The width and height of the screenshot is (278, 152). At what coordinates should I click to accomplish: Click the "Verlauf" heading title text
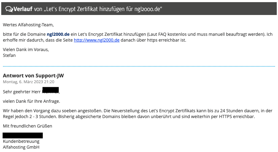coord(23,9)
